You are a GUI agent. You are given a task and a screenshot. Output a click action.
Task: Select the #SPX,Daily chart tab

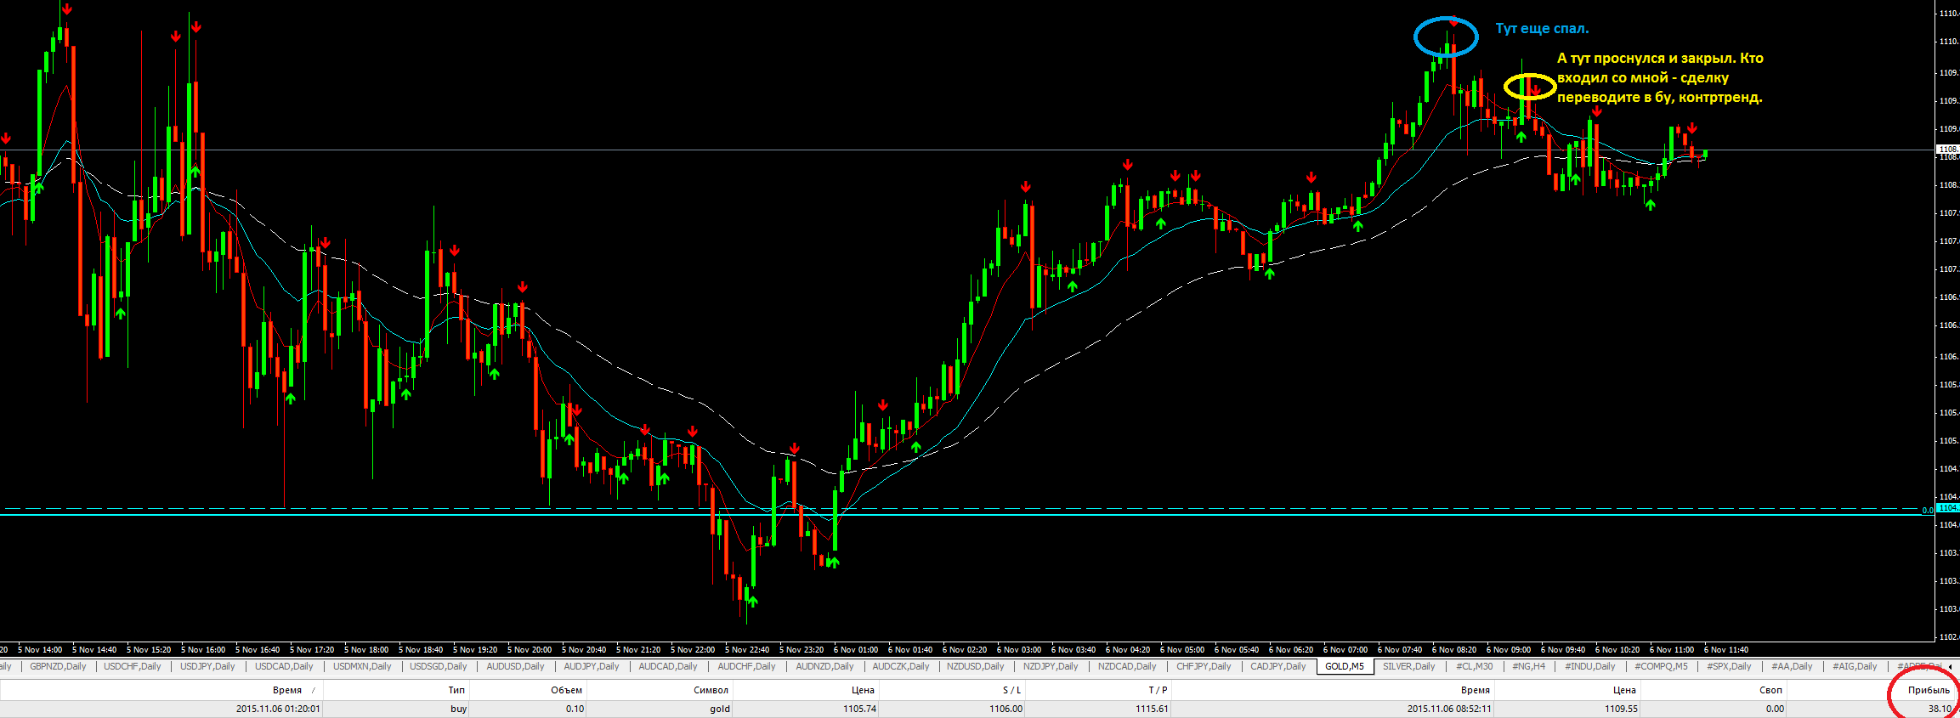tap(1730, 667)
